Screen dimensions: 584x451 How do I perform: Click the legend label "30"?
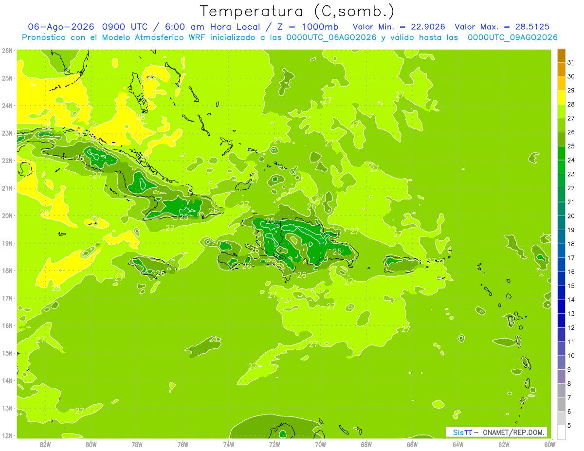pos(571,76)
